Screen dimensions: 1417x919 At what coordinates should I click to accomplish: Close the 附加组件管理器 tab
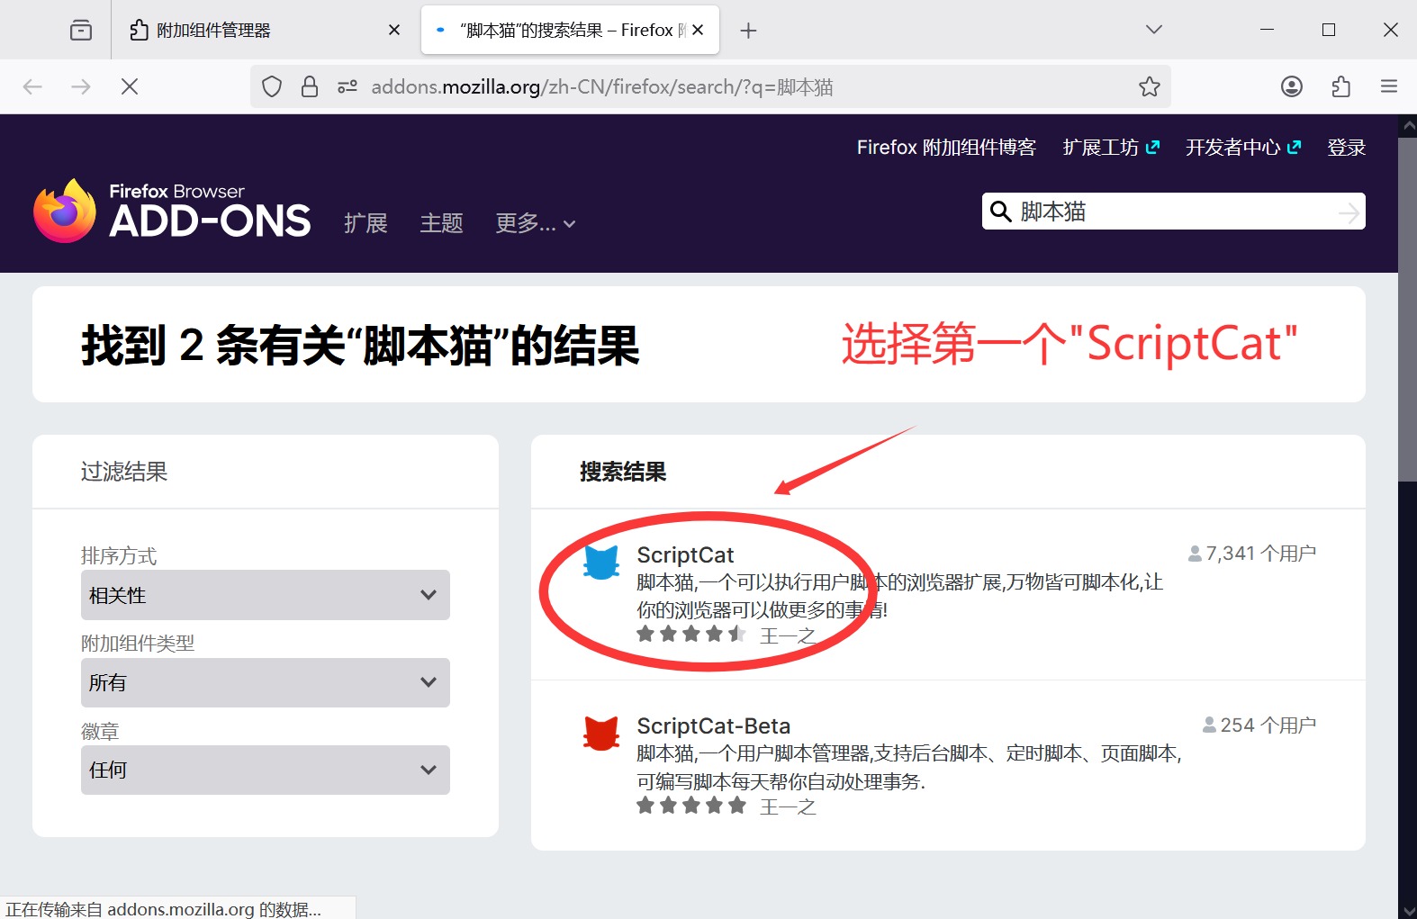394,30
